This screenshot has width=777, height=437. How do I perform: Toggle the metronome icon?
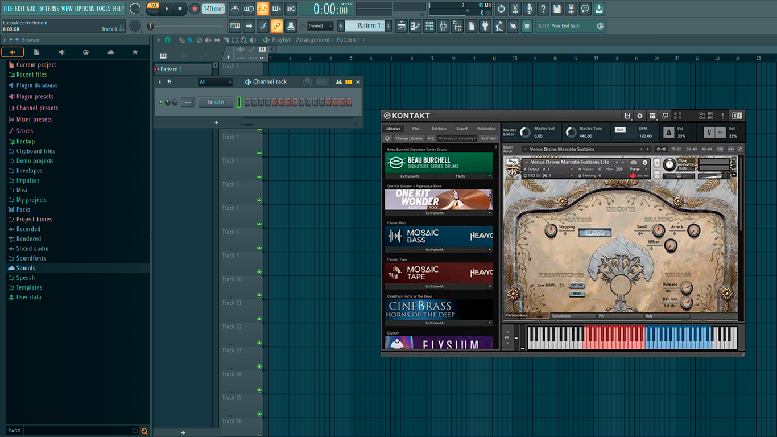(x=235, y=9)
